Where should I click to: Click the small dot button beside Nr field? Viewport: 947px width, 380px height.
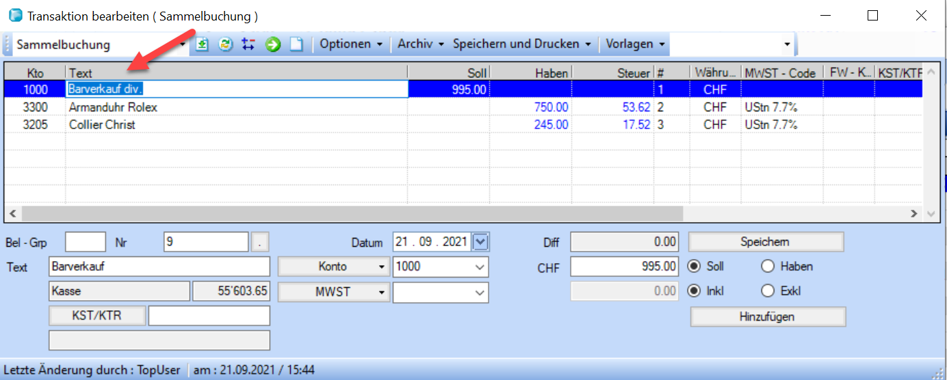coord(260,242)
